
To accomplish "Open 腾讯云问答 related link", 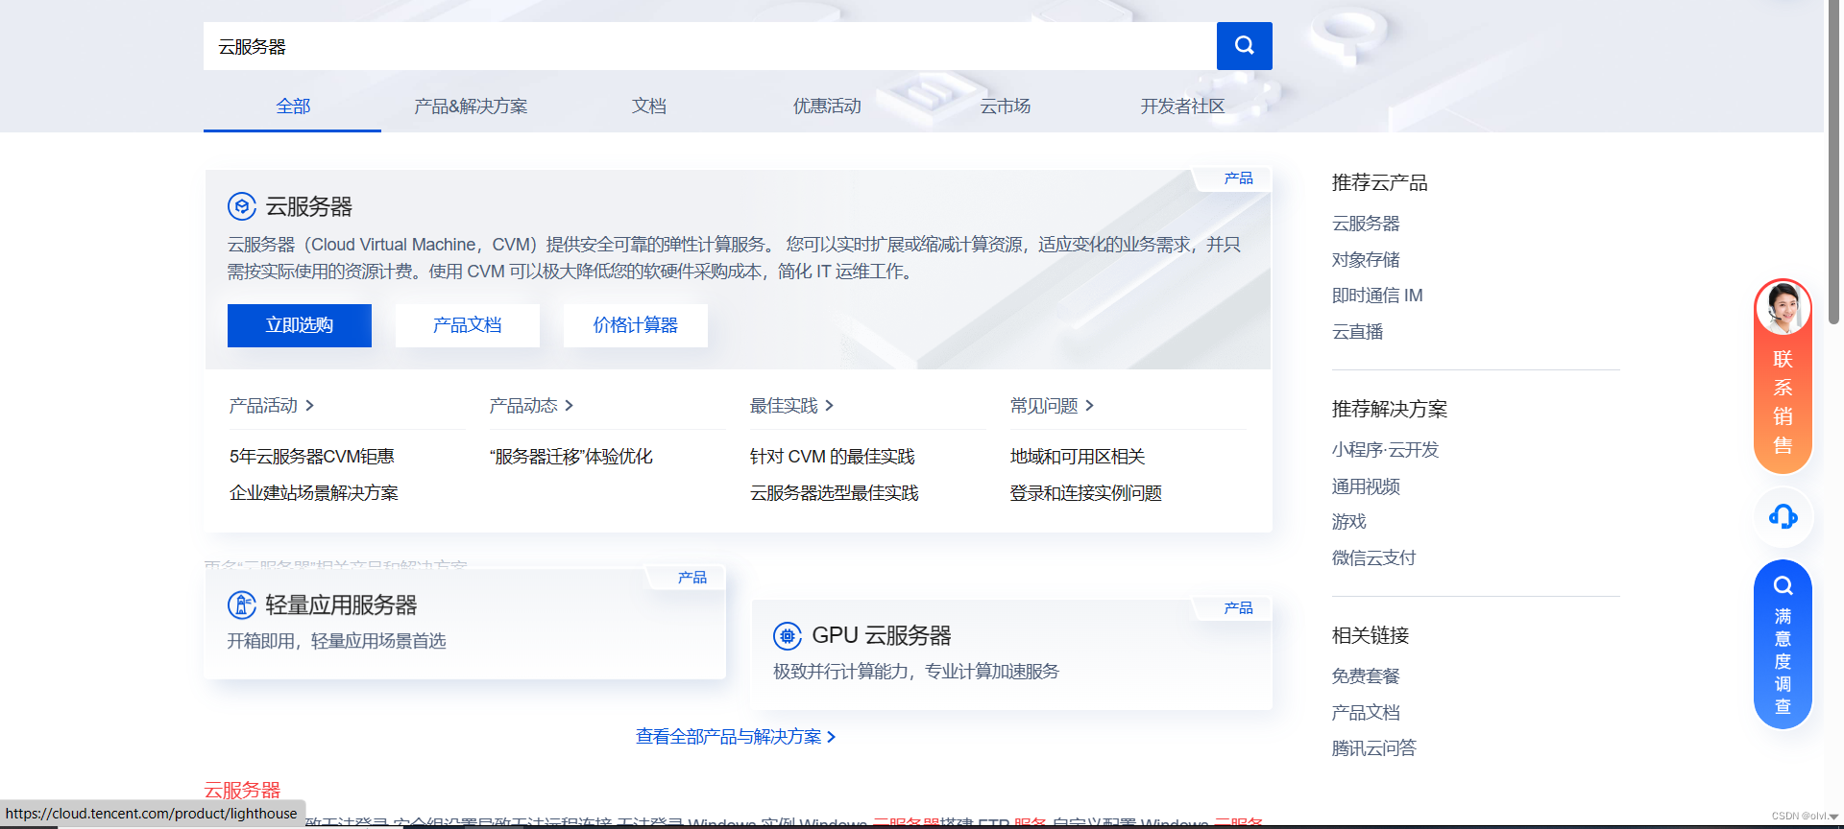I will click(1373, 748).
